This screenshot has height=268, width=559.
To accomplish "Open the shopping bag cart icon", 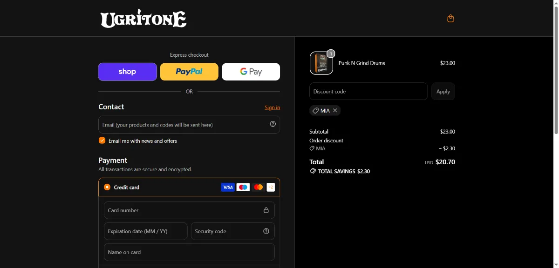I will (450, 19).
